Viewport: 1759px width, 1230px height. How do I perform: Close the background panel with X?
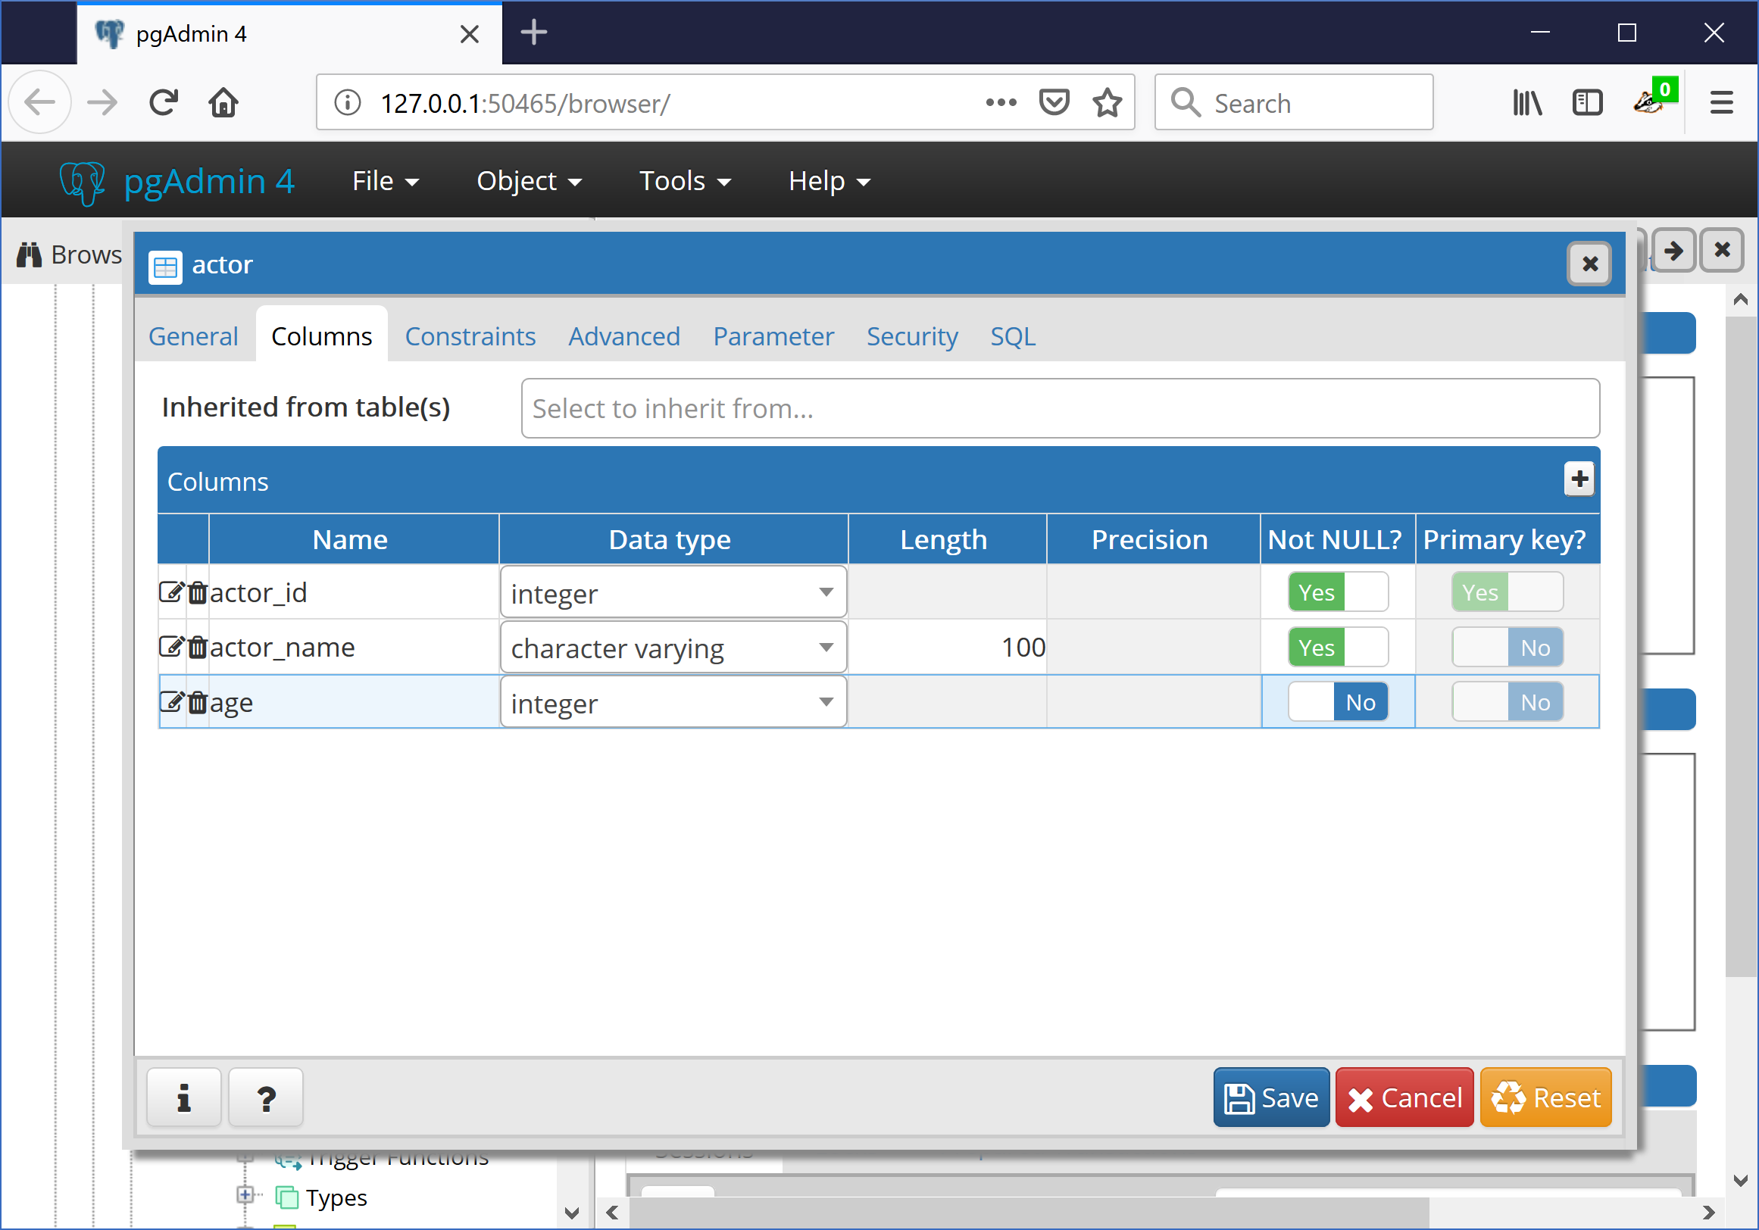[1722, 251]
